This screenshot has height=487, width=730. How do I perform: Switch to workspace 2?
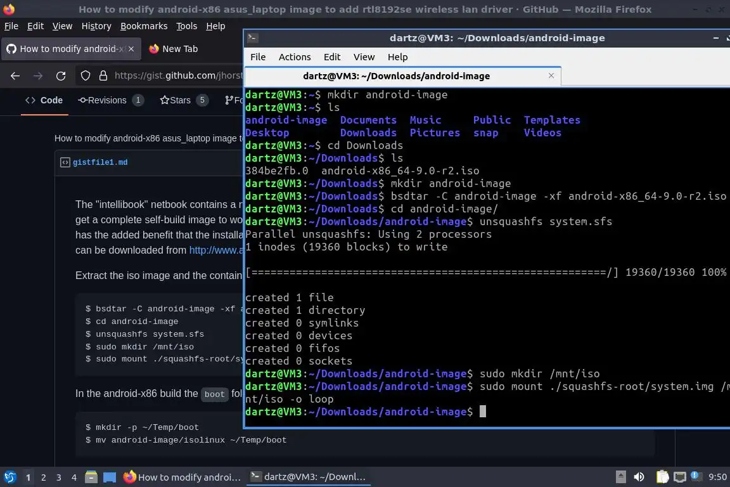pos(43,477)
